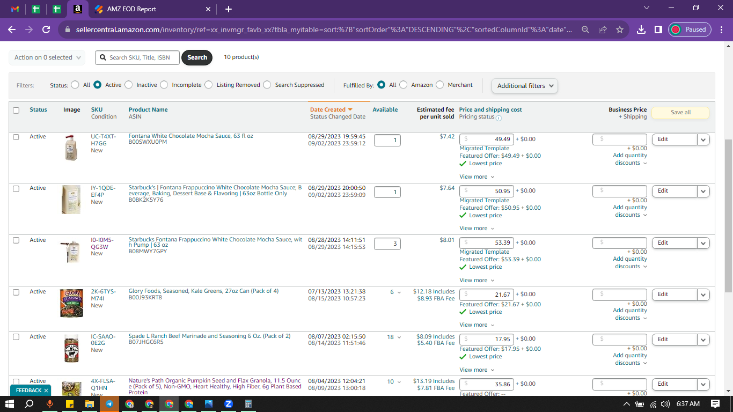Open the tab search chevron
Viewport: 733px width, 412px height.
click(x=646, y=8)
